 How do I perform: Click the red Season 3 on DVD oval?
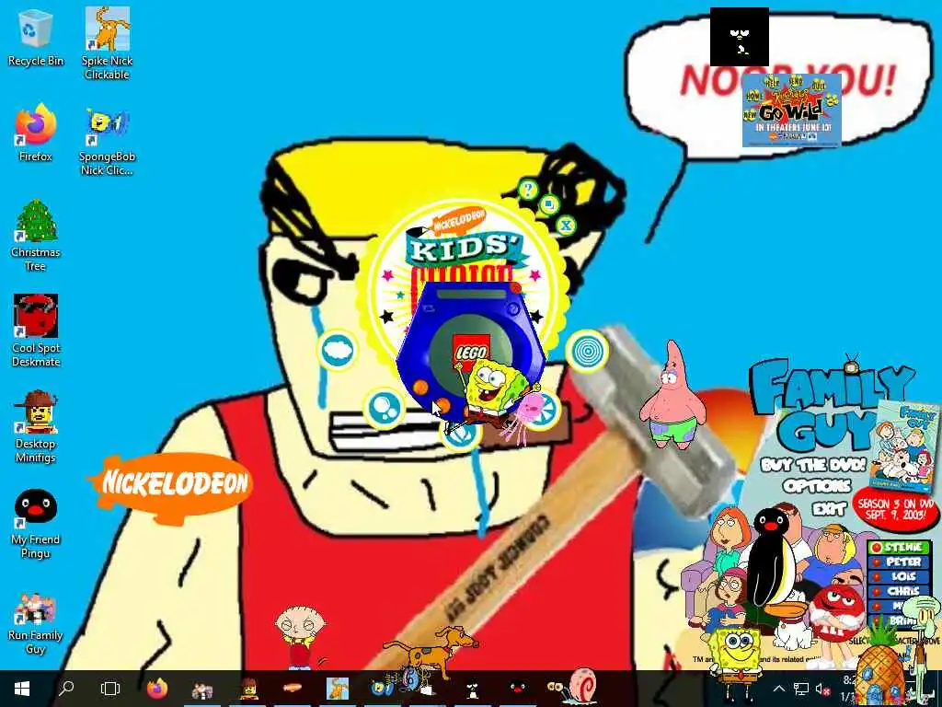pos(895,510)
